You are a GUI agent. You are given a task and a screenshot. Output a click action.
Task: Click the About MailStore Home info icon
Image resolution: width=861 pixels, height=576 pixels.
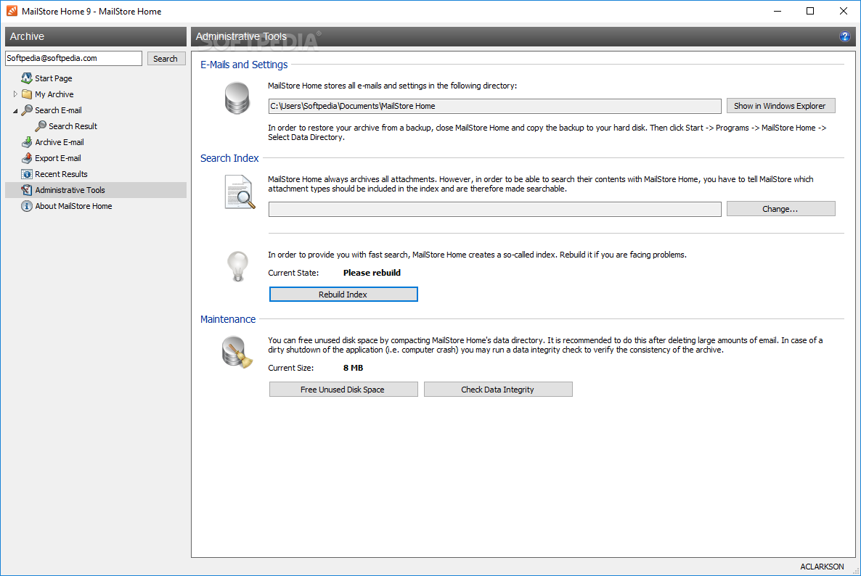(x=27, y=206)
